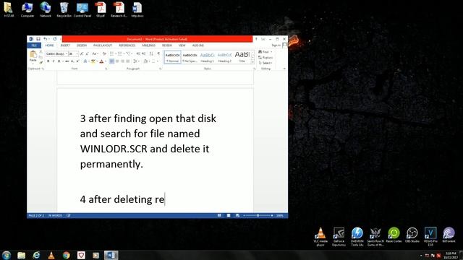The width and height of the screenshot is (463, 260).
Task: Click the Read Mode view icon in status bar
Action: click(219, 215)
